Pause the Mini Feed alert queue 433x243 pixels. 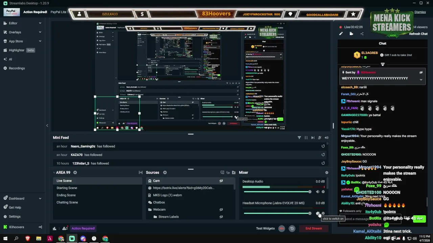(x=306, y=138)
